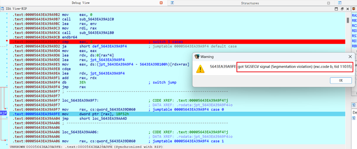Click the endbr64 instruction
This screenshot has width=357, height=149.
tap(70, 37)
